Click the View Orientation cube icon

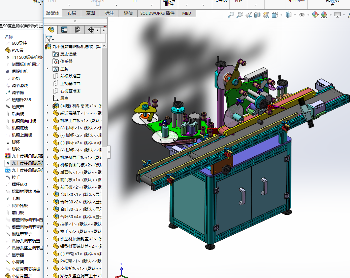point(275,15)
